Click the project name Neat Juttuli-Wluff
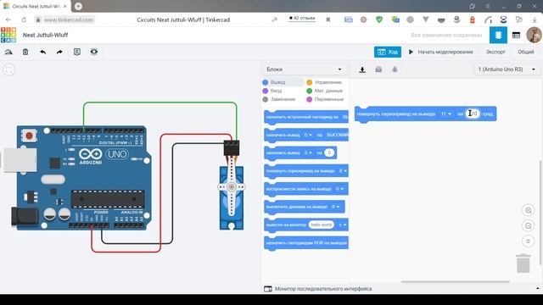The height and width of the screenshot is (305, 543). point(45,35)
